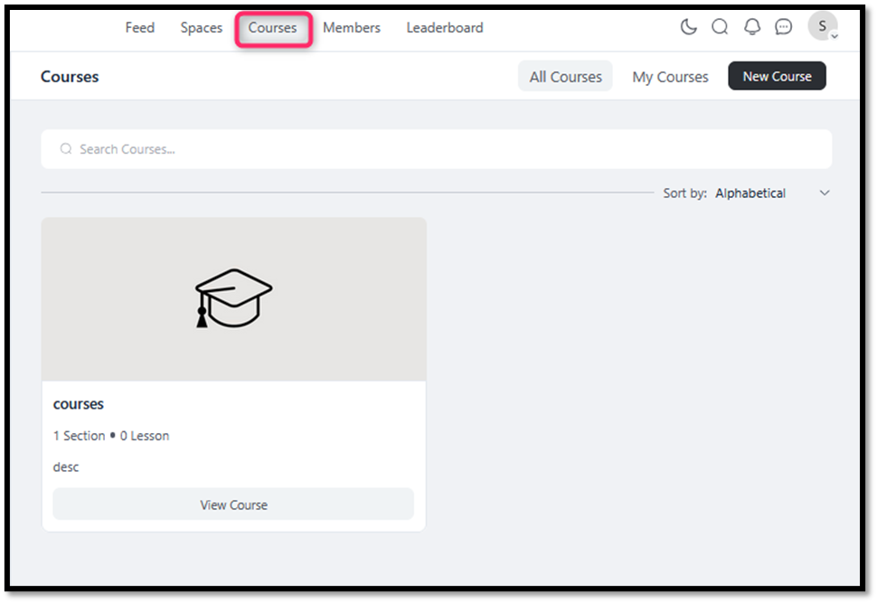Open notifications via the bell icon
This screenshot has height=603, width=877.
click(x=752, y=27)
